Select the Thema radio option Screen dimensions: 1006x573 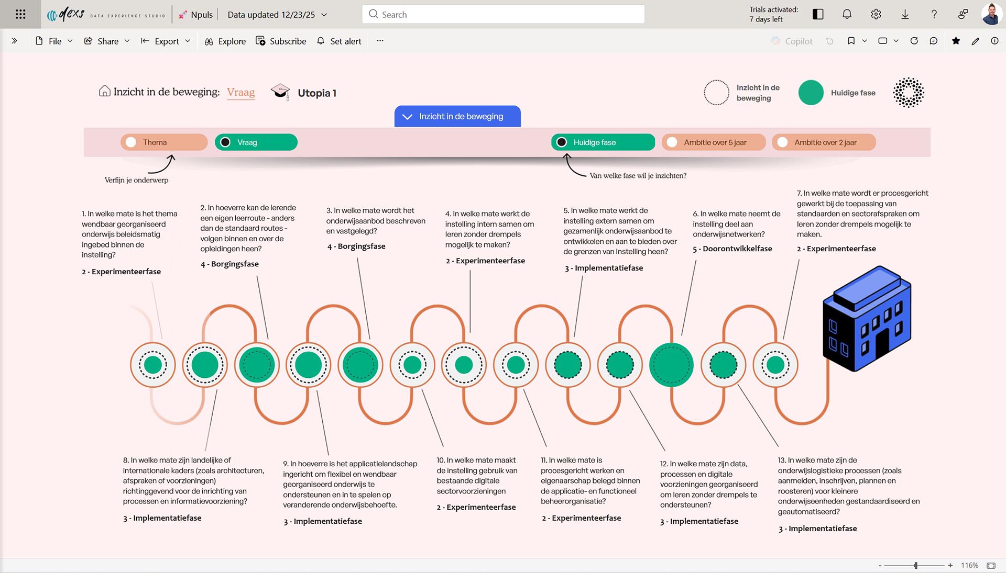[131, 142]
